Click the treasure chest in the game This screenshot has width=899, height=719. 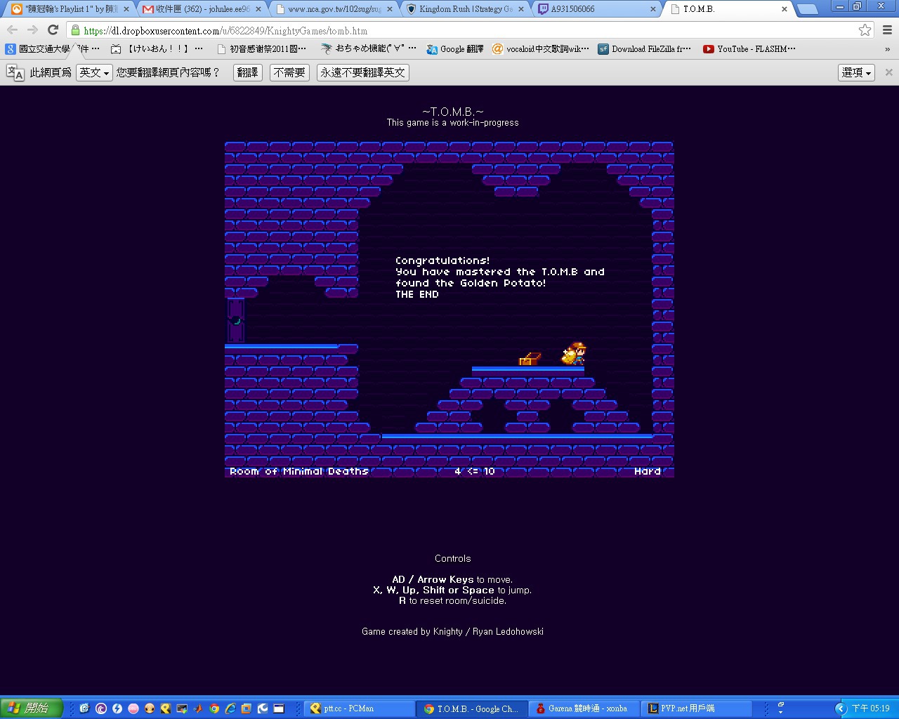click(x=530, y=359)
